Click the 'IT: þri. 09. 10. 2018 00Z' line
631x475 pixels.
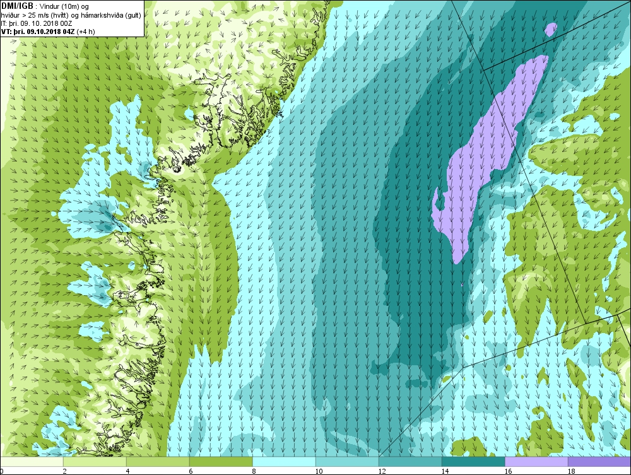[x=36, y=23]
